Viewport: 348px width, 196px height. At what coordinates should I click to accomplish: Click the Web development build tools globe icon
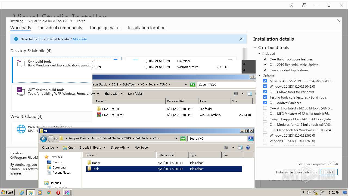click(21, 129)
